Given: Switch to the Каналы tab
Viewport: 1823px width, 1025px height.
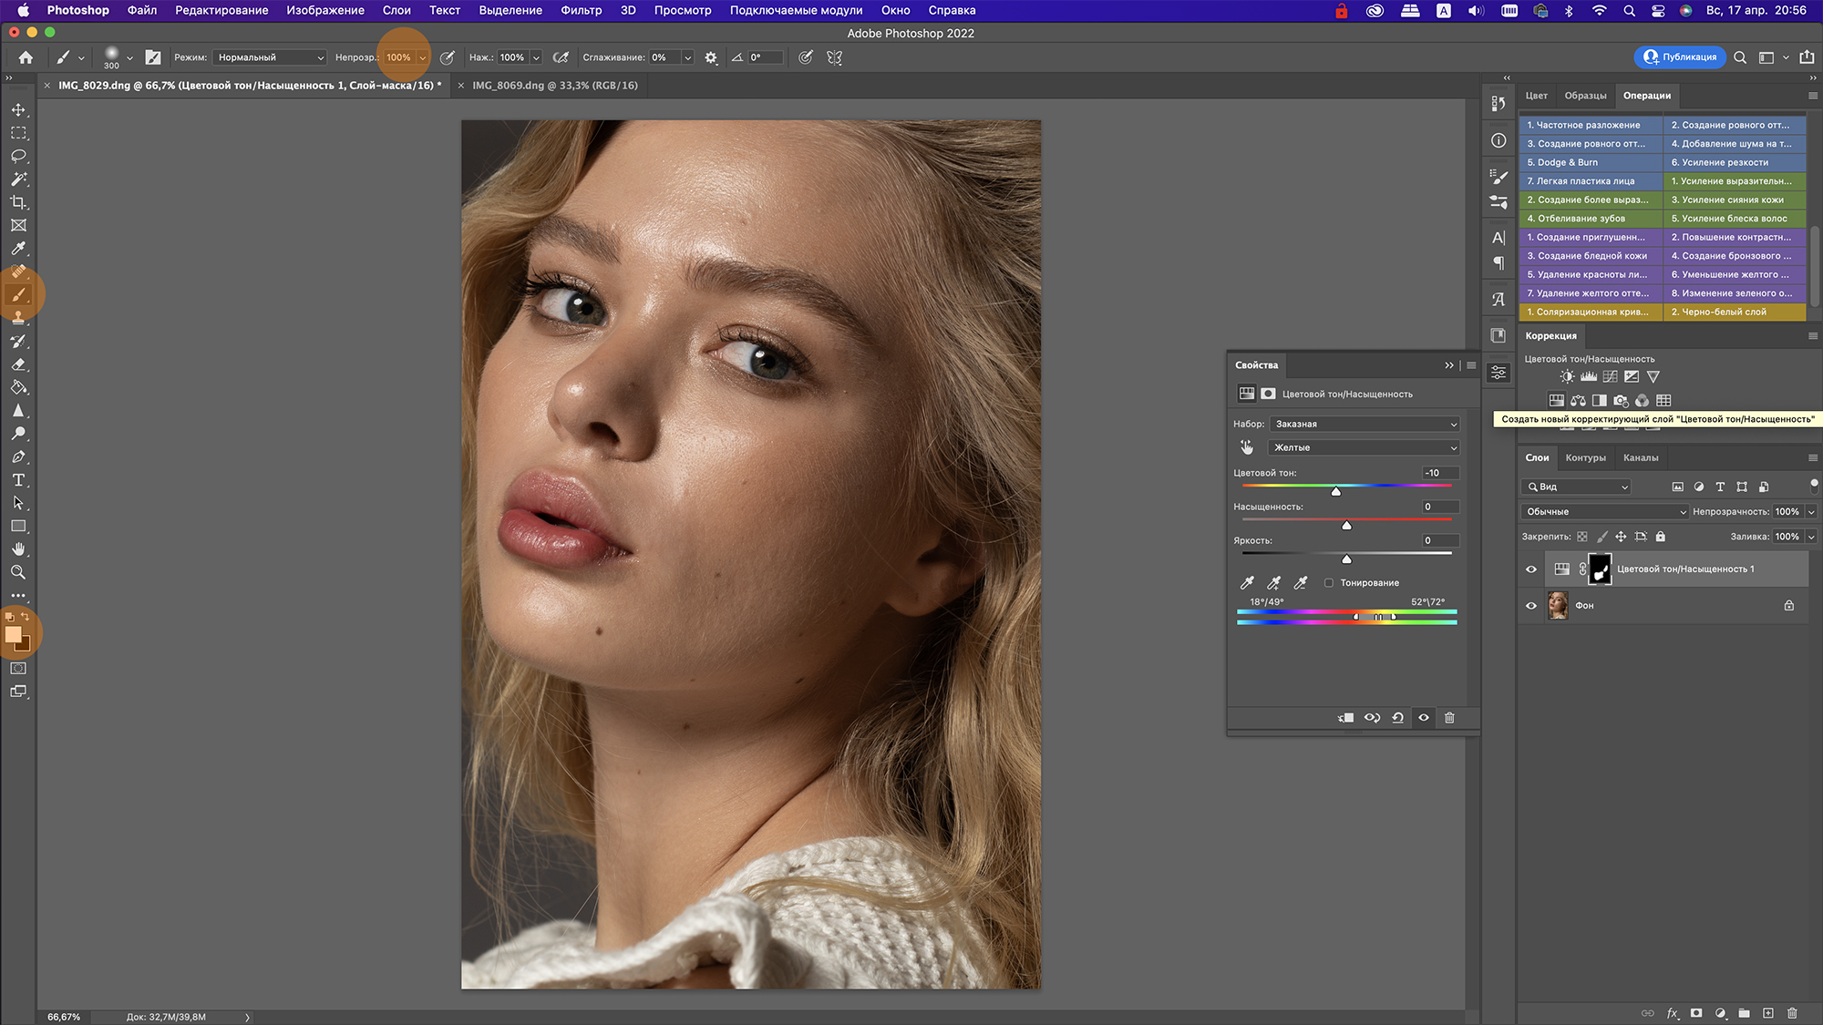Looking at the screenshot, I should pyautogui.click(x=1641, y=458).
